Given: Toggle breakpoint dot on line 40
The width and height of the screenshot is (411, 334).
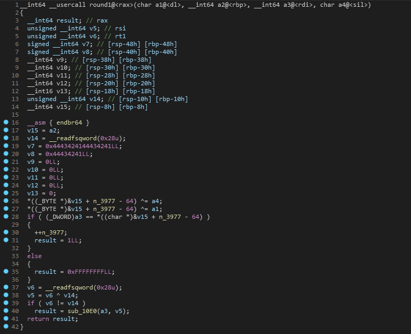Looking at the screenshot, I should pos(6,310).
